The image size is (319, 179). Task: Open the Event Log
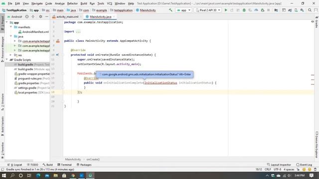click(305, 165)
